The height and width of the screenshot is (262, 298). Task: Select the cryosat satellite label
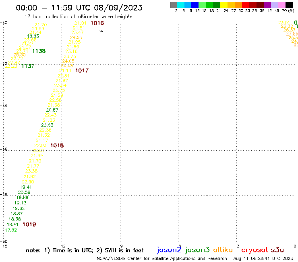click(255, 250)
